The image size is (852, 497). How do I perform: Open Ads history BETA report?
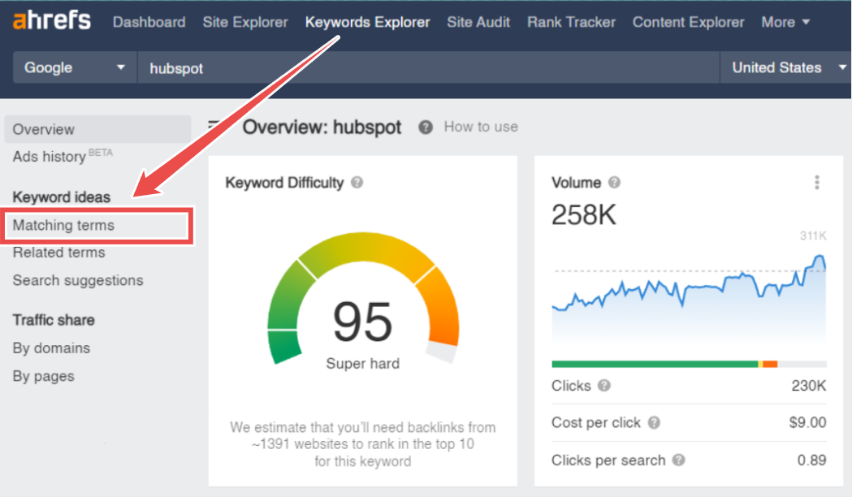(x=63, y=156)
